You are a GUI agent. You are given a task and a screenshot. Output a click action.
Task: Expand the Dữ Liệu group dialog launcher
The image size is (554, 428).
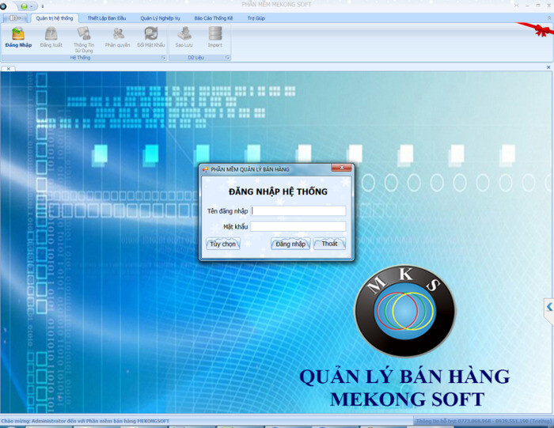point(228,58)
